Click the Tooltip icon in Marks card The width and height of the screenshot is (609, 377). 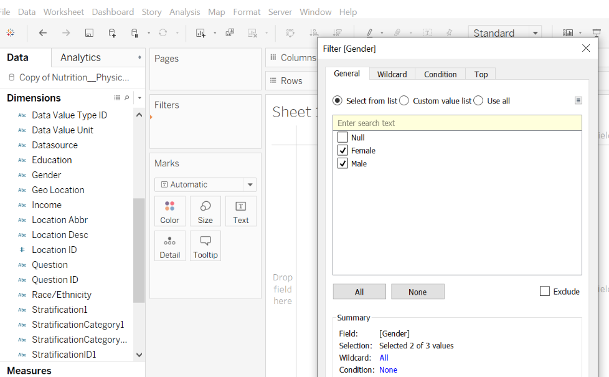tap(205, 246)
